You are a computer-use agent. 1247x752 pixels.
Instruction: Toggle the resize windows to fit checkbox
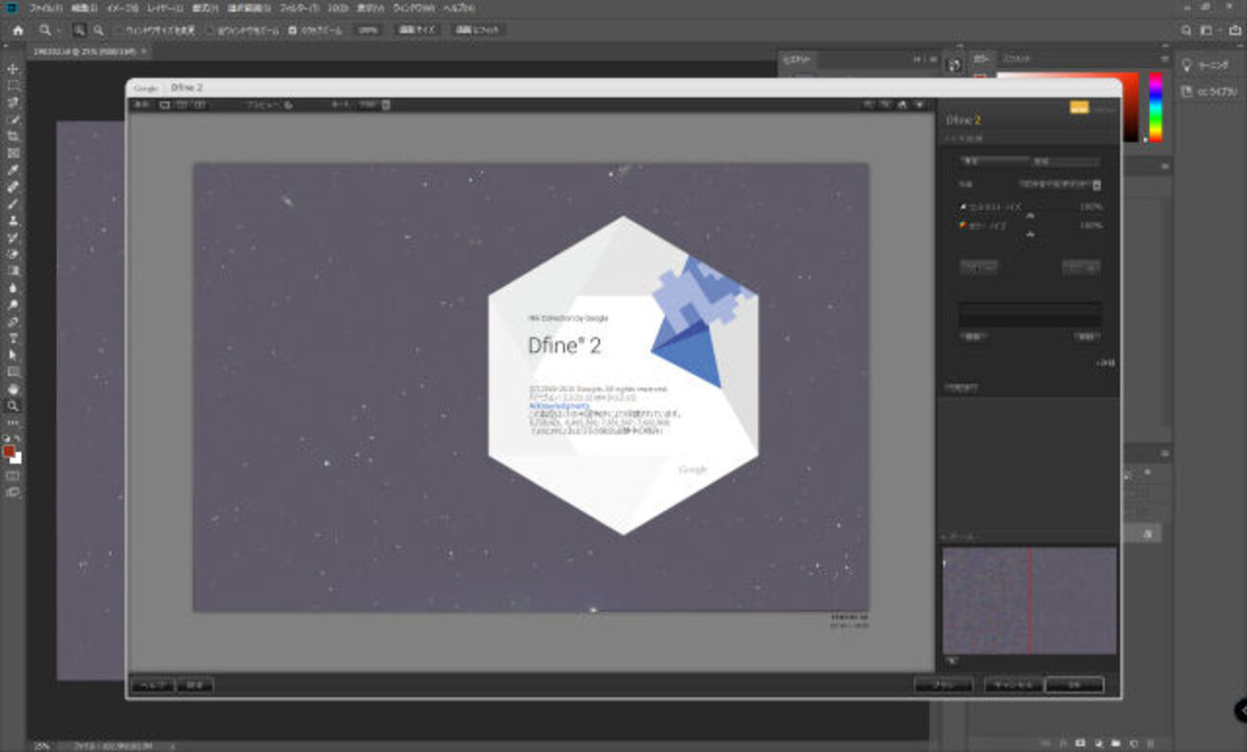tap(118, 30)
